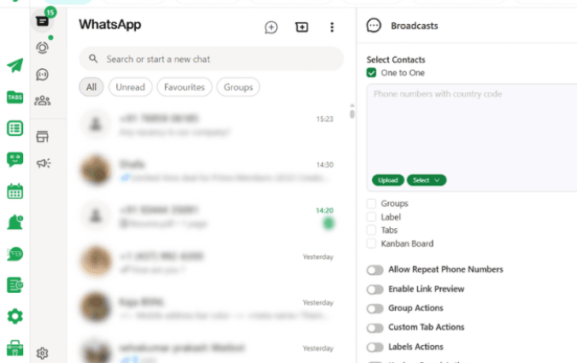Open the Channels icon in WhatsApp sidebar

(43, 74)
